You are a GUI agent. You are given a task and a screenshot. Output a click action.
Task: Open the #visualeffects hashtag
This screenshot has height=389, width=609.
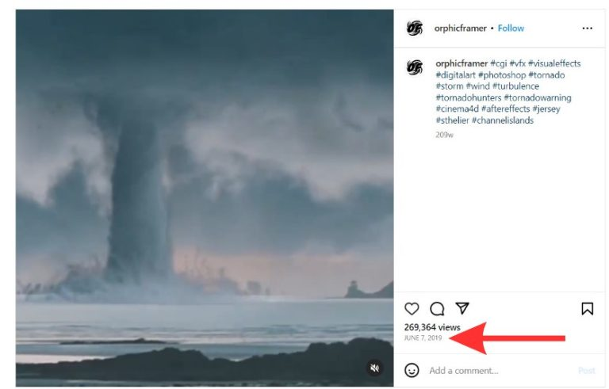click(557, 63)
